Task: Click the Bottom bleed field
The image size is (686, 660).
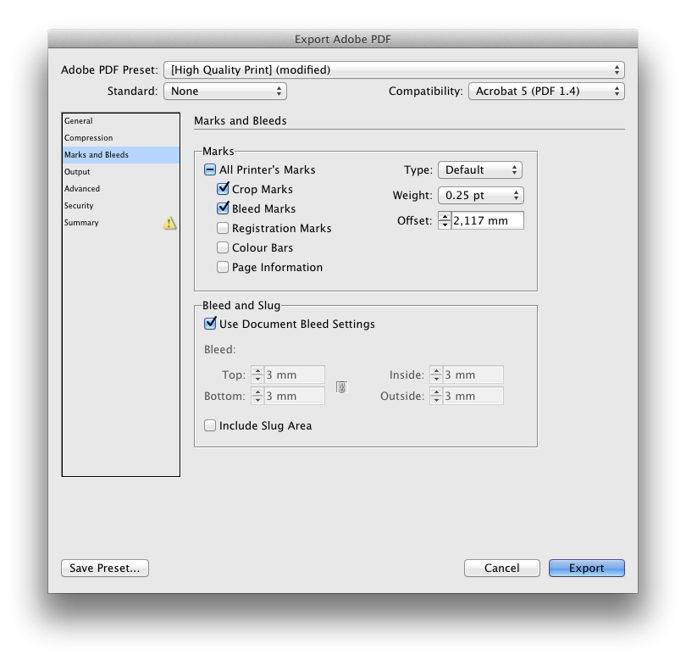Action: 295,396
